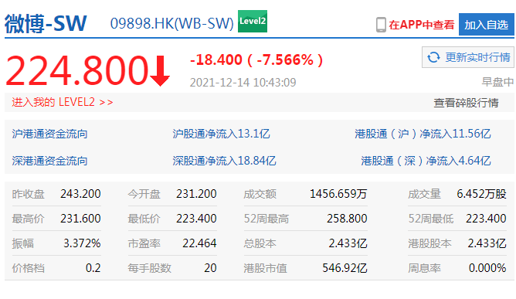516x299 pixels.
Task: Click the 早盘中 market status text
Action: coord(497,82)
